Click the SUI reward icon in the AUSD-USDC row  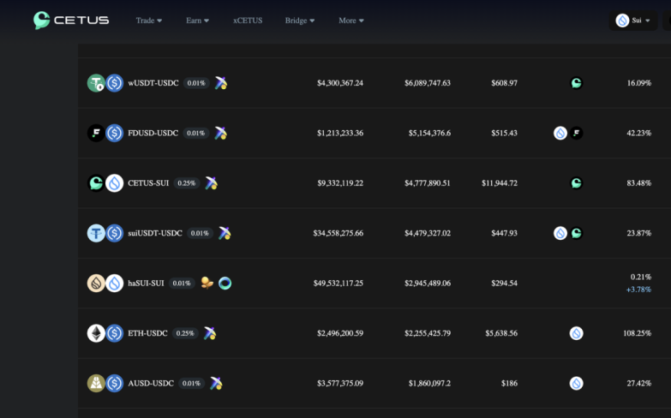pyautogui.click(x=577, y=383)
